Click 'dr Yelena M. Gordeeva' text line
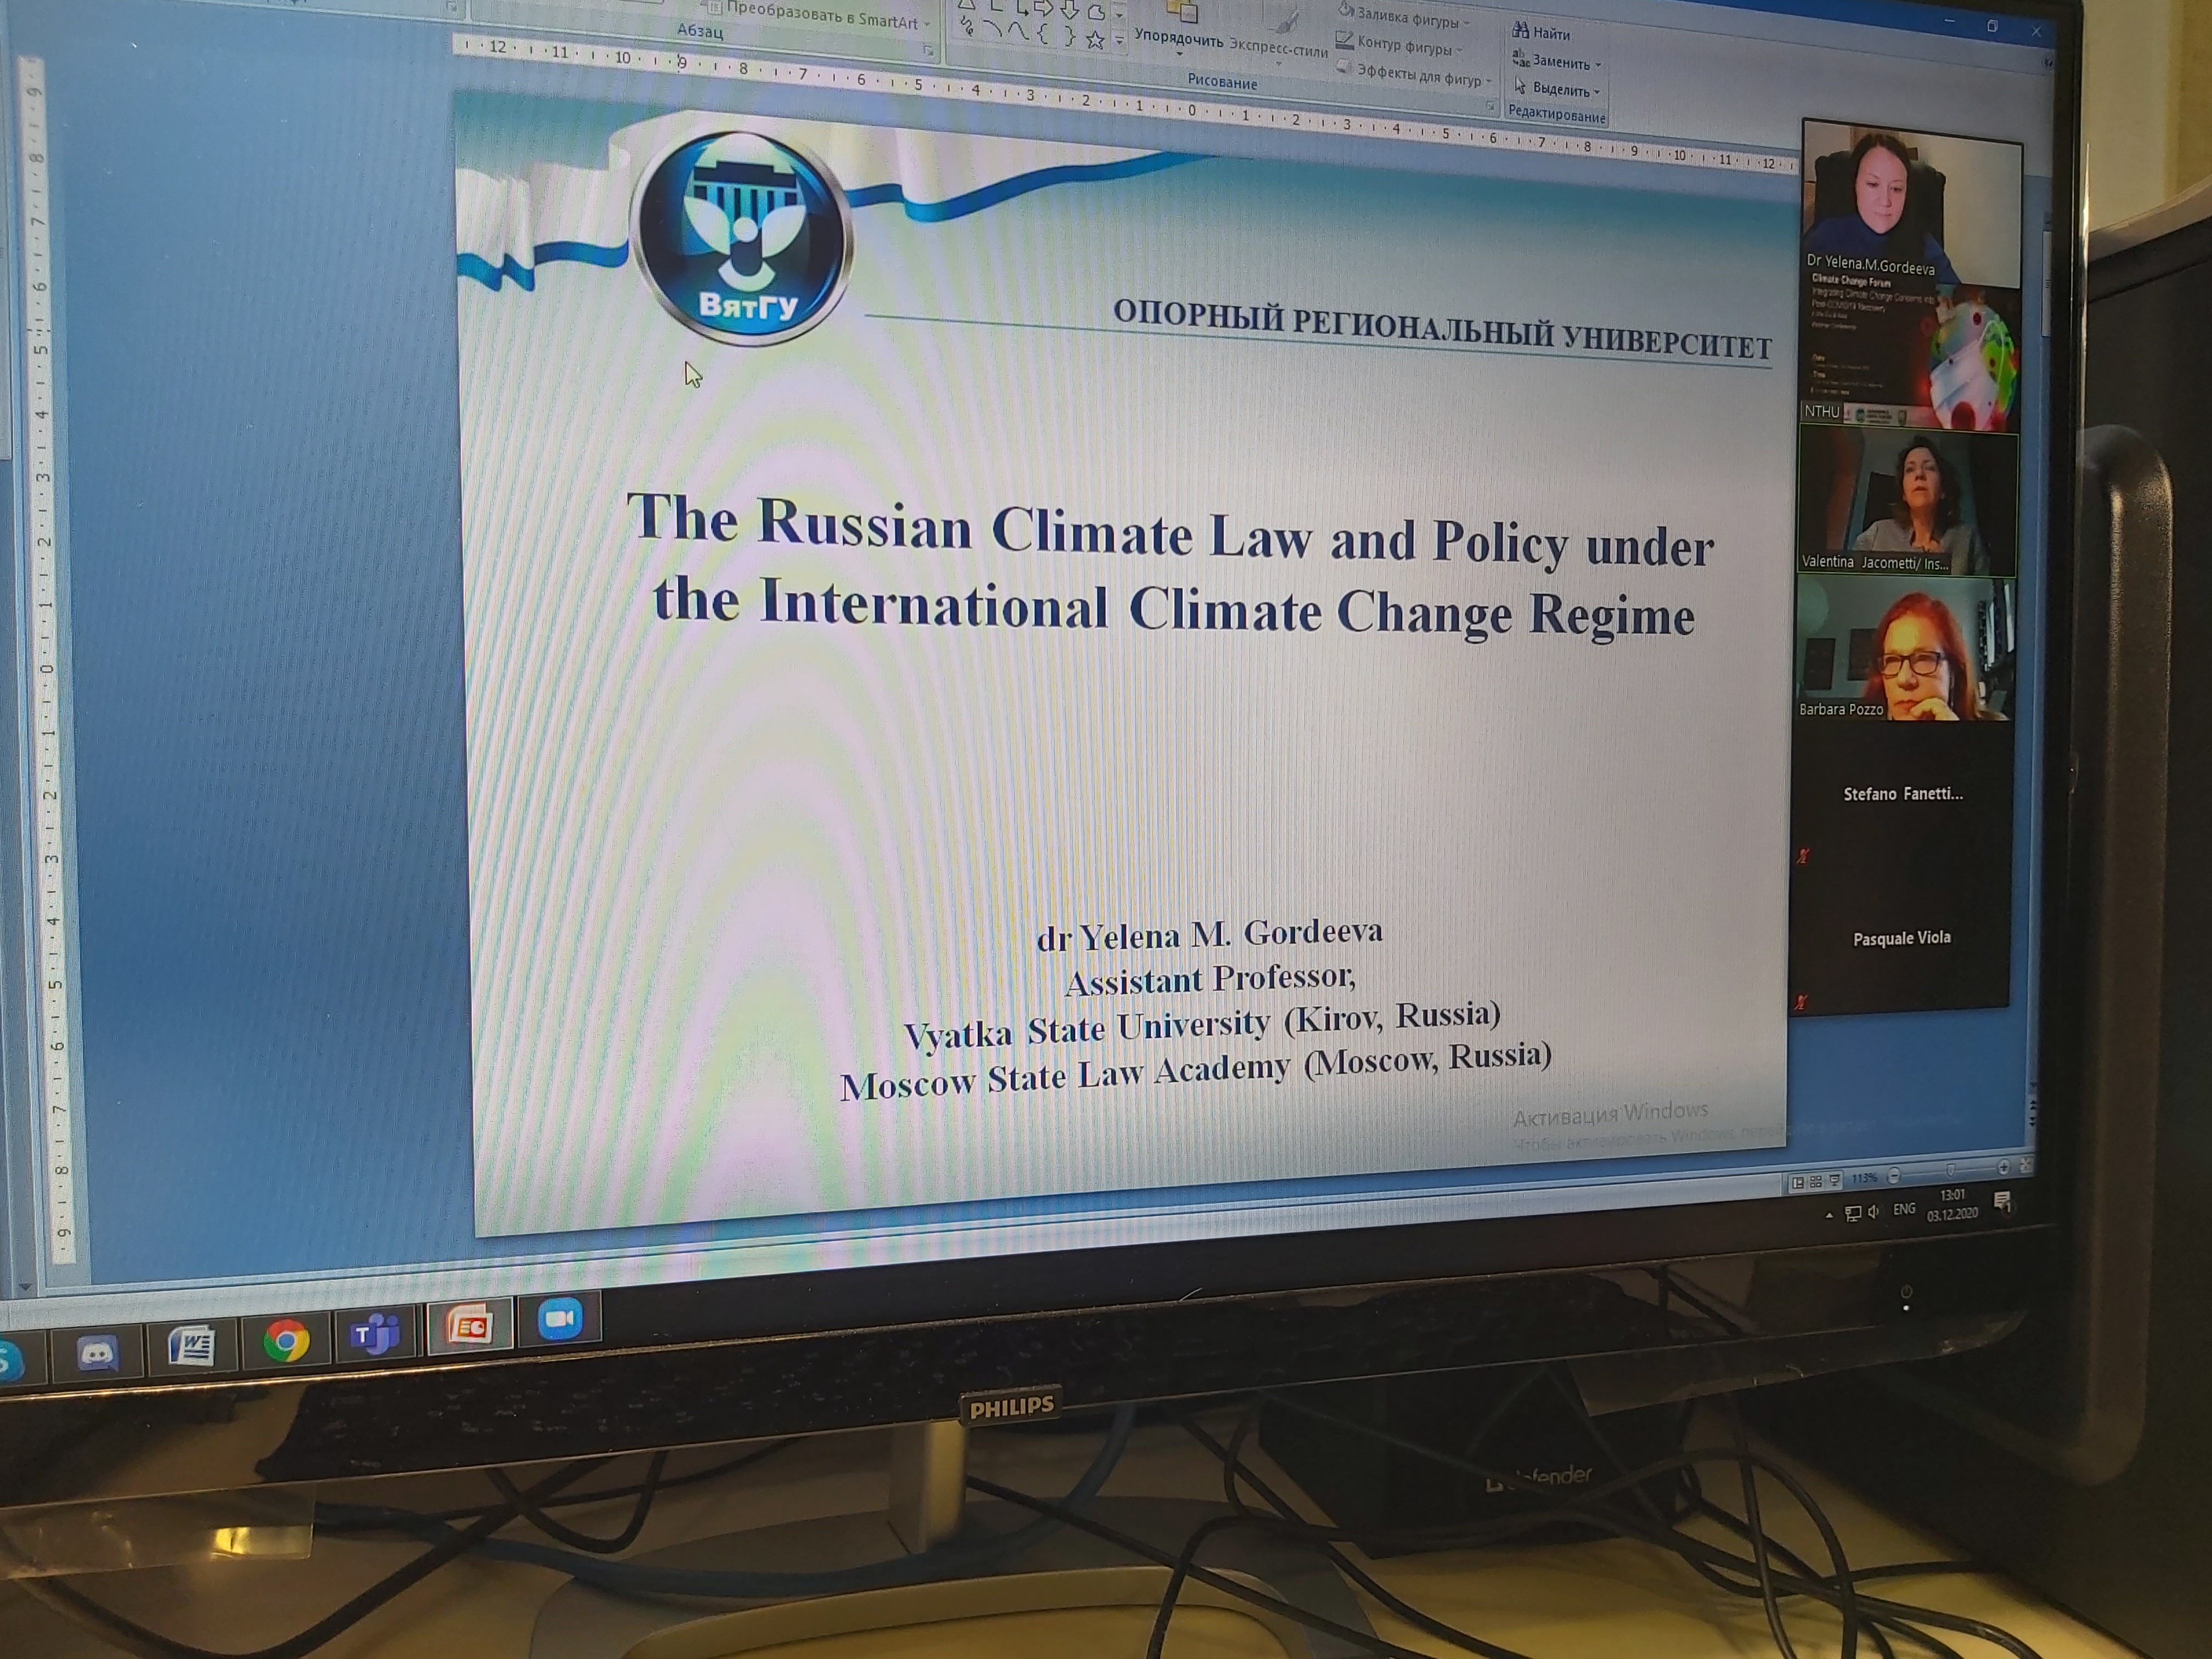The height and width of the screenshot is (1659, 2212). 1210,935
